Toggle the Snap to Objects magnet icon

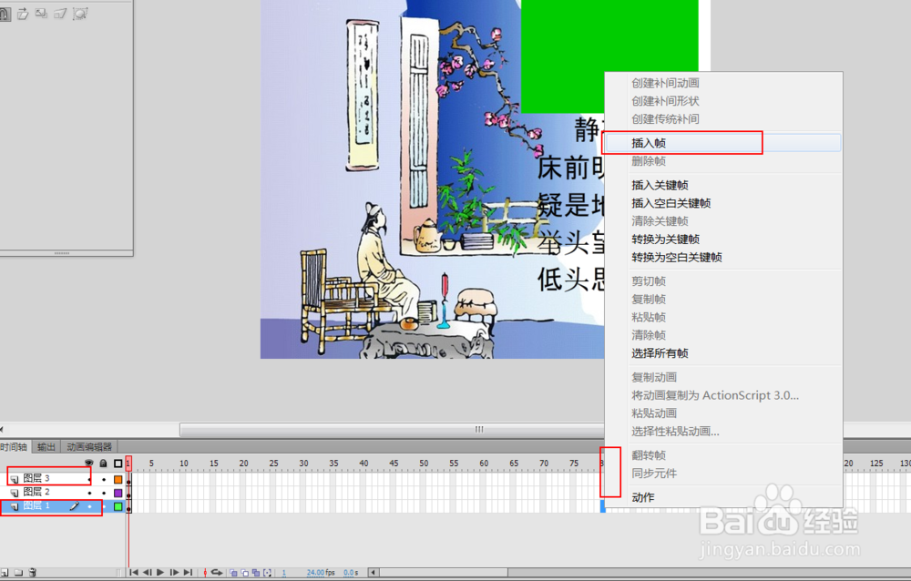(5, 14)
